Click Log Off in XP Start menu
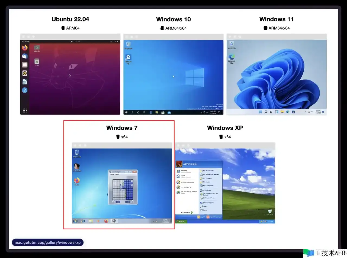Image resolution: width=347 pixels, height=258 pixels. (200, 217)
